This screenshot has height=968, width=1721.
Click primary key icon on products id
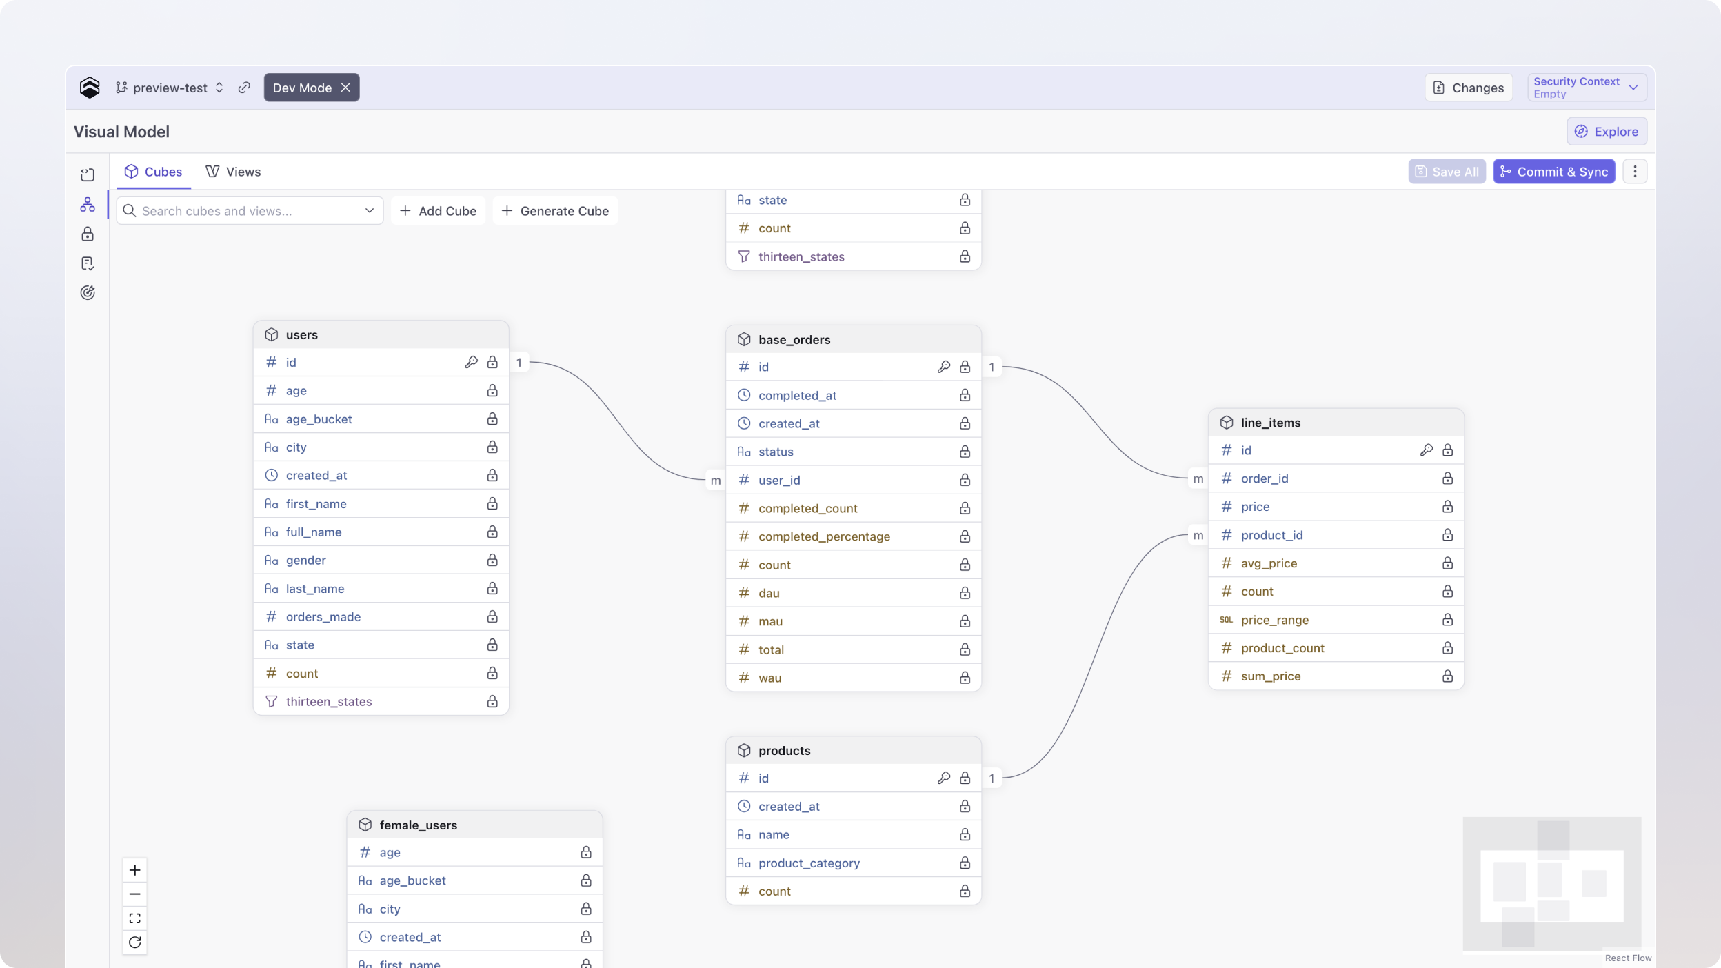[x=945, y=778]
